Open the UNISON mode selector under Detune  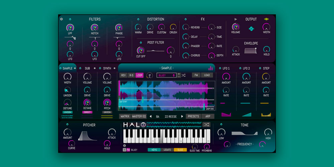point(67,112)
